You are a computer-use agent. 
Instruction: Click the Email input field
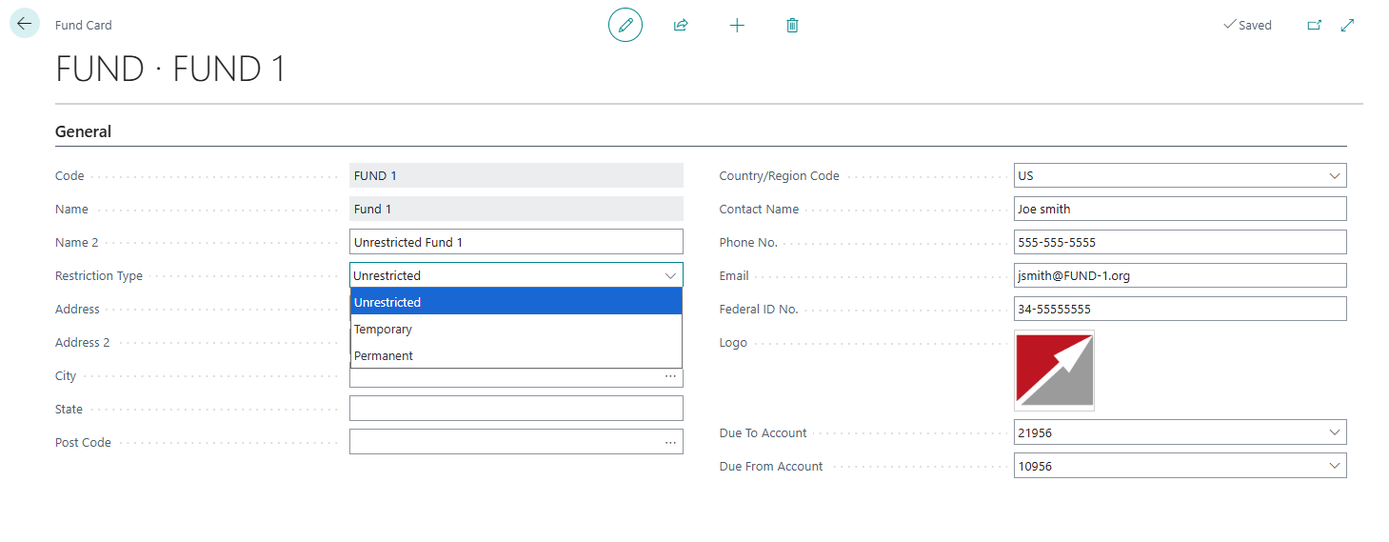pos(1179,275)
